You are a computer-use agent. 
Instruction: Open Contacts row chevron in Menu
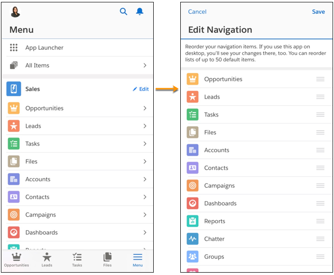(x=145, y=197)
